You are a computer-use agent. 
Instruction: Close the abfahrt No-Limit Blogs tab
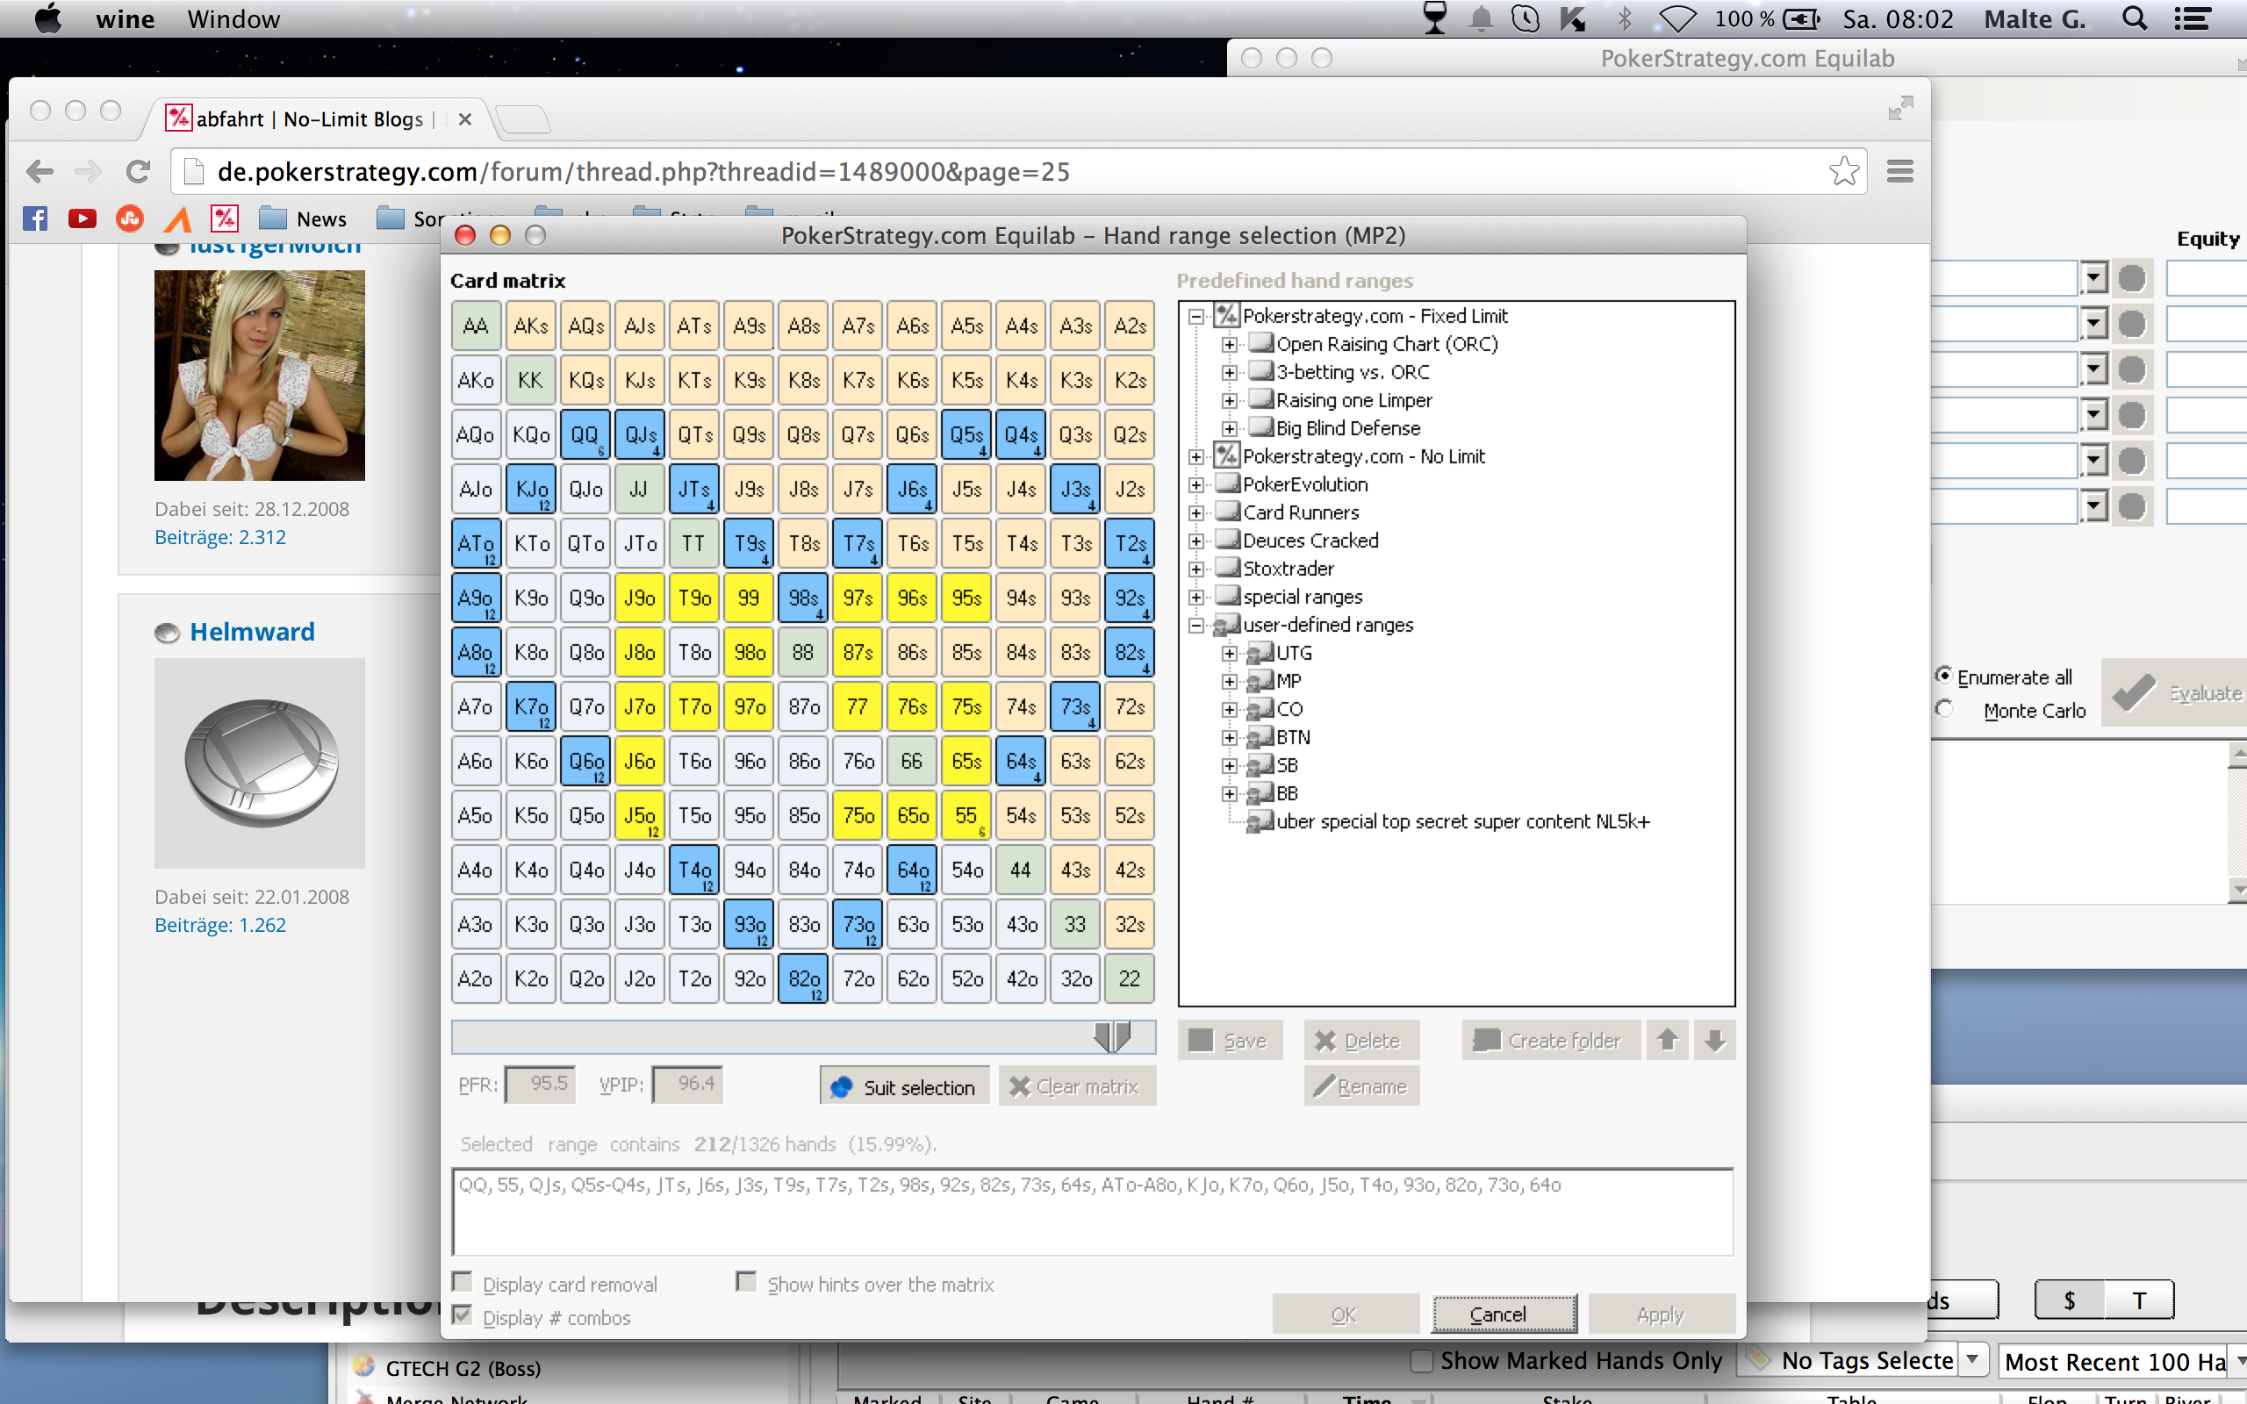(x=465, y=120)
